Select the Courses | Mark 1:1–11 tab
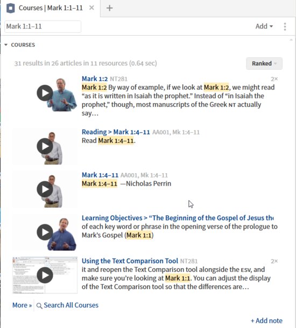Viewport: 296px width, 328px height. (51, 8)
